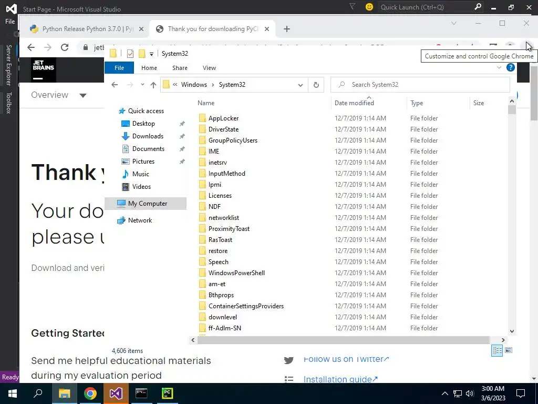This screenshot has height=404, width=538.
Task: Click Visual Studio Quick Launch search box
Action: (x=430, y=7)
